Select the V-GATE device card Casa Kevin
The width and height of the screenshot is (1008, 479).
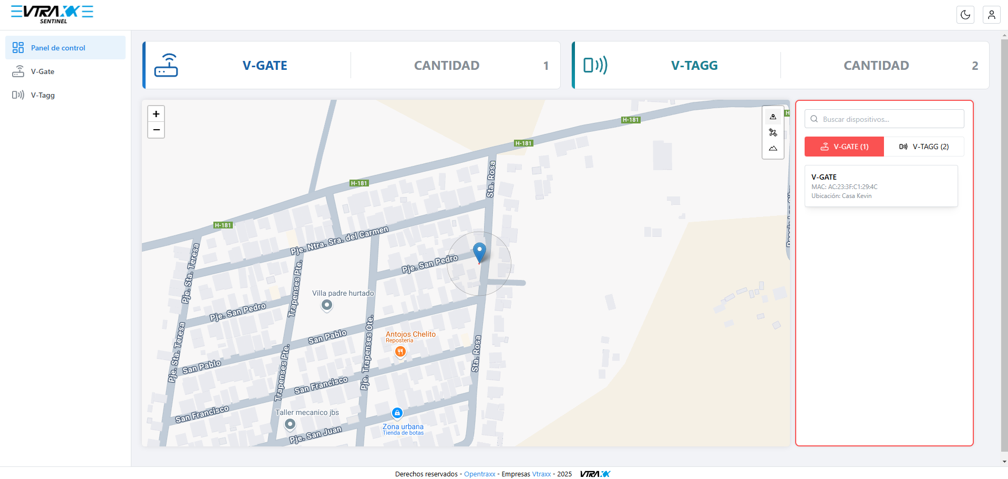tap(881, 186)
